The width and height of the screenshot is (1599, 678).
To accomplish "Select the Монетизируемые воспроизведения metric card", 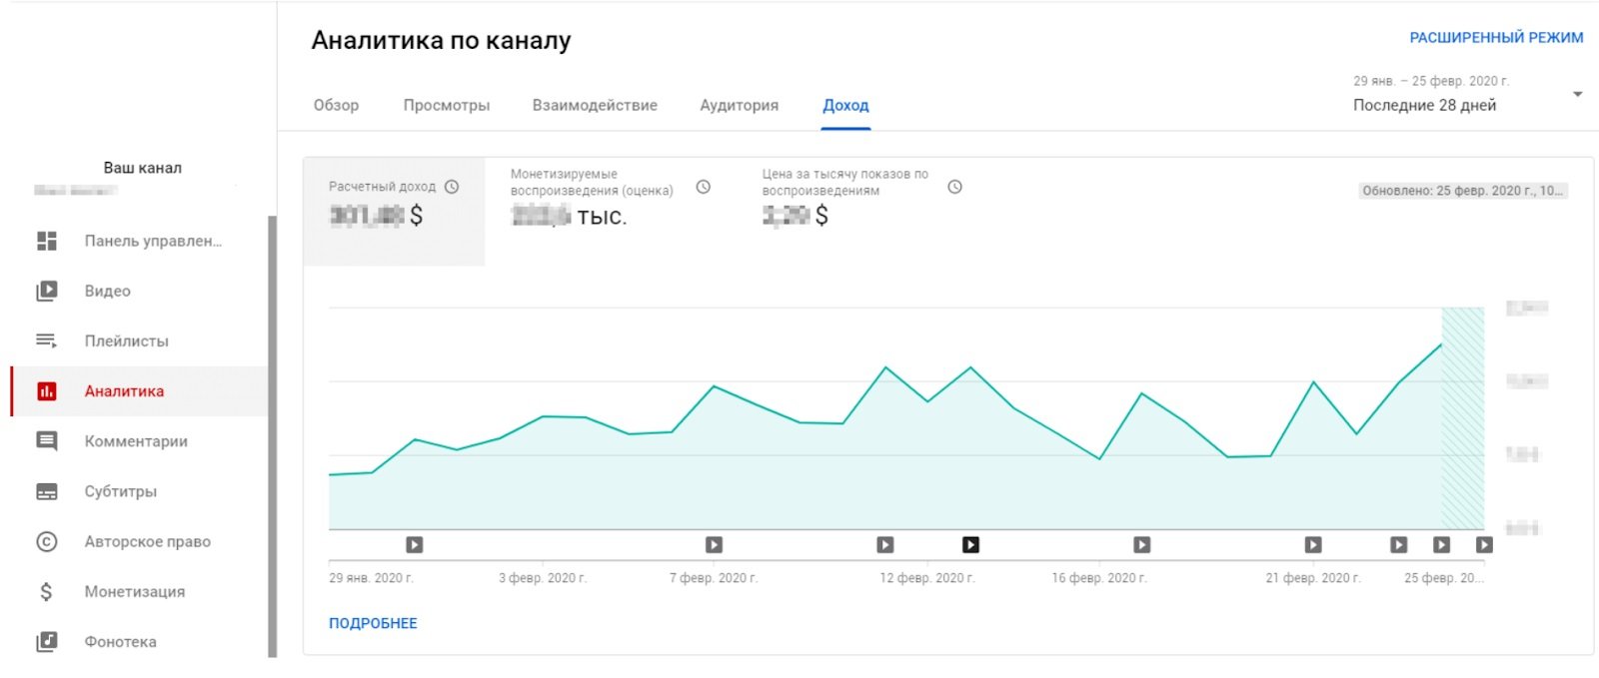I will click(x=610, y=211).
